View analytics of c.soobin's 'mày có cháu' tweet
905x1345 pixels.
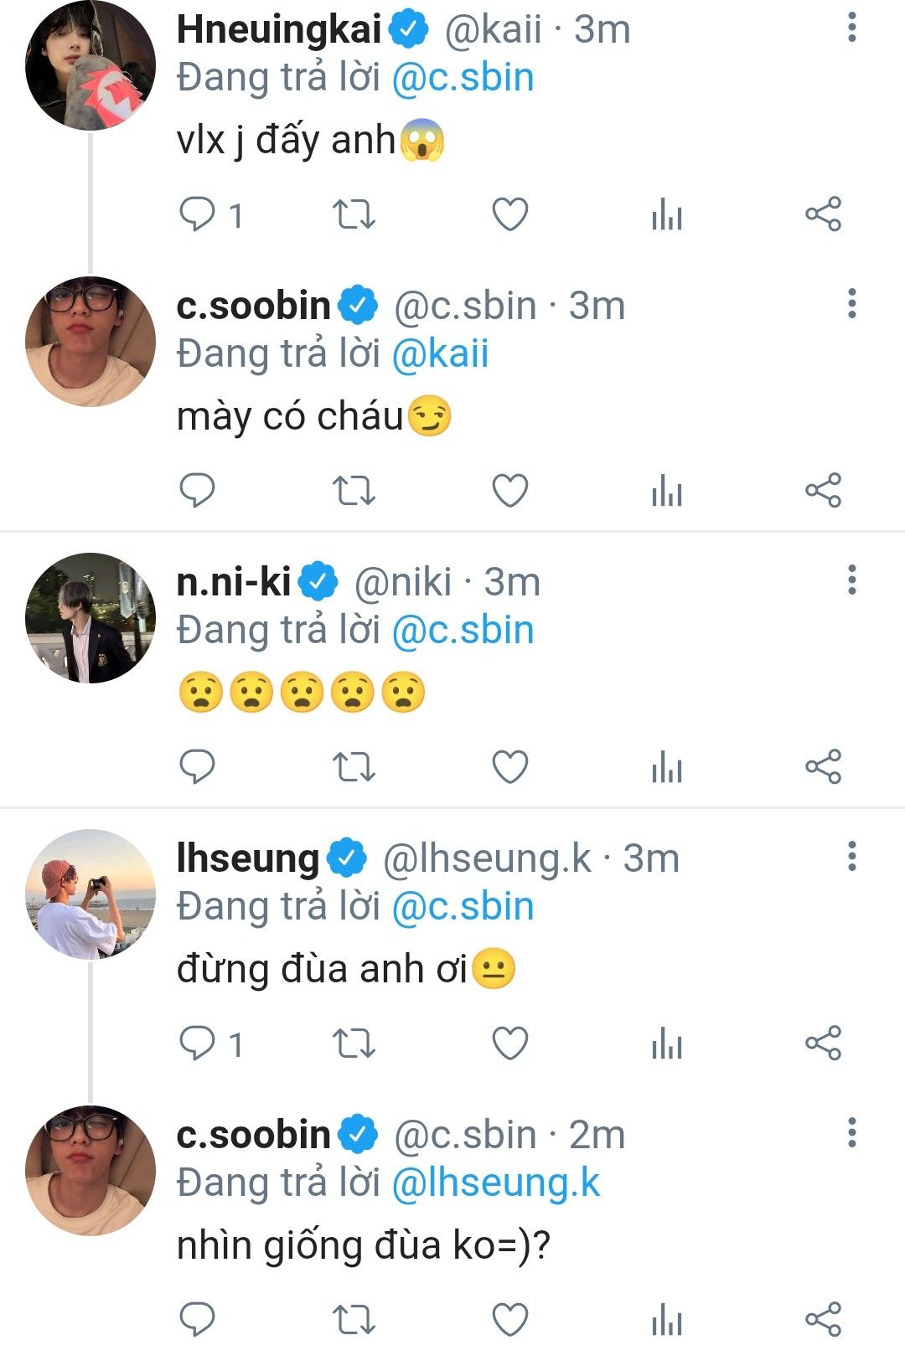tap(667, 491)
